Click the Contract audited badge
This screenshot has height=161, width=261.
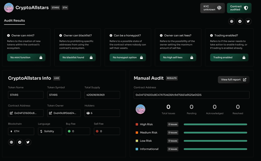coord(239,8)
